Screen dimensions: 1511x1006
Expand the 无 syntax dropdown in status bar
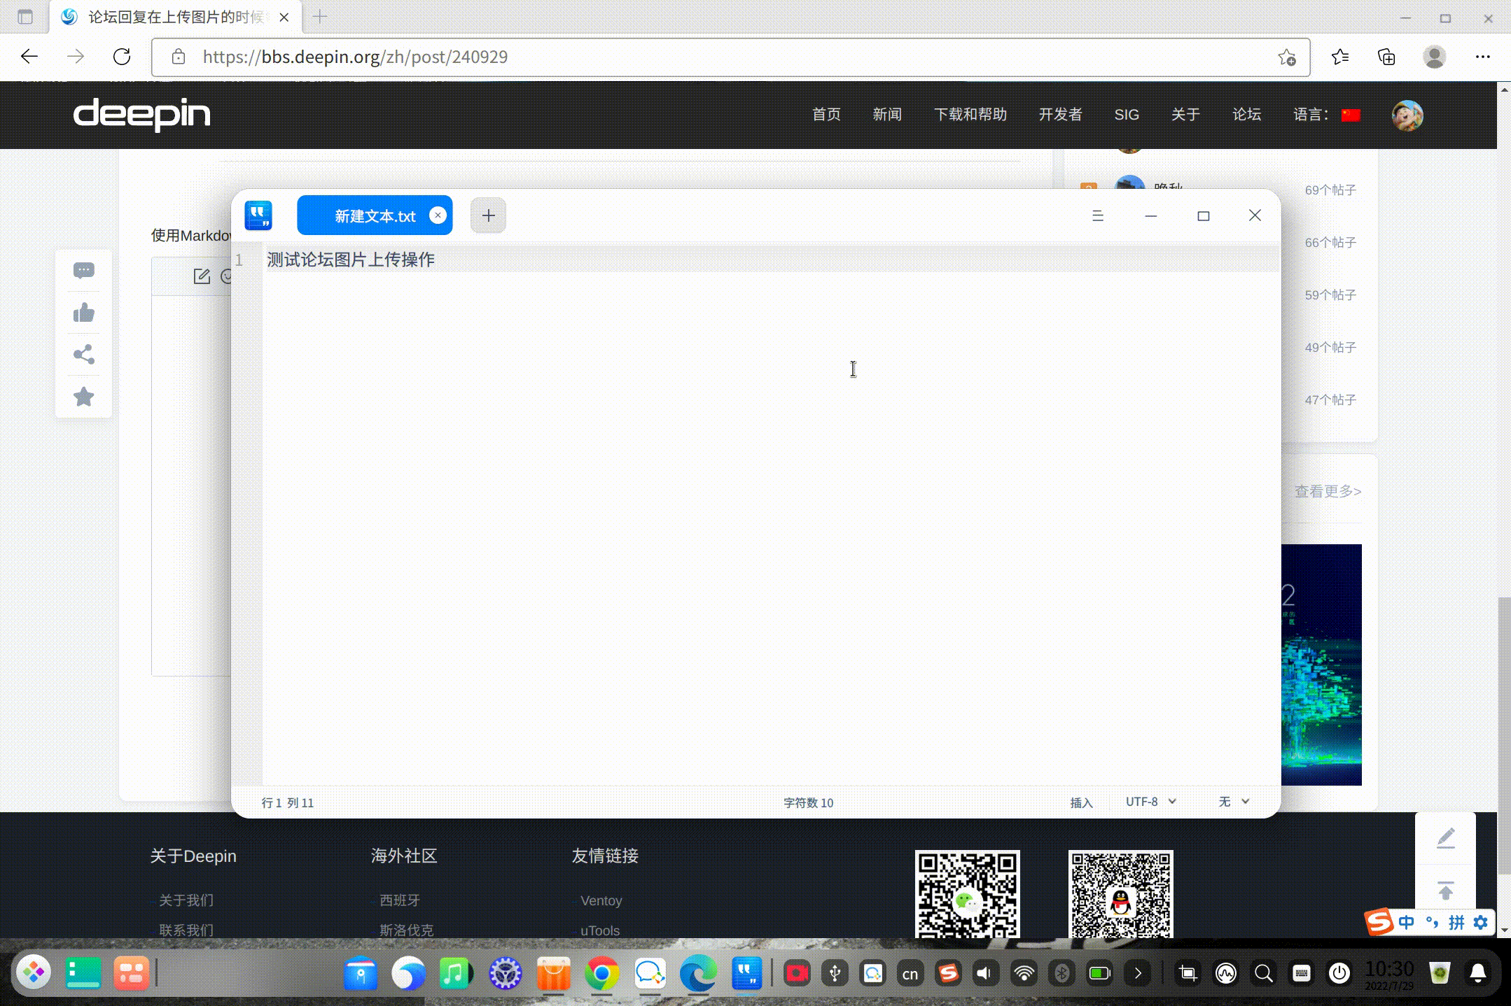click(1232, 802)
